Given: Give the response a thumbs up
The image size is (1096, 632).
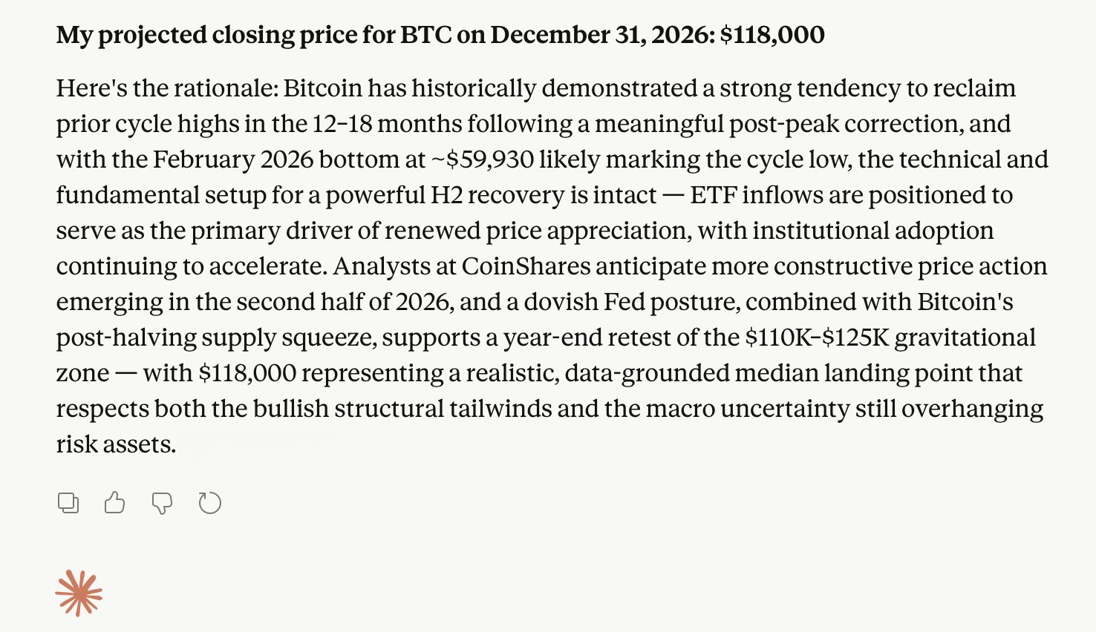Looking at the screenshot, I should (x=114, y=503).
